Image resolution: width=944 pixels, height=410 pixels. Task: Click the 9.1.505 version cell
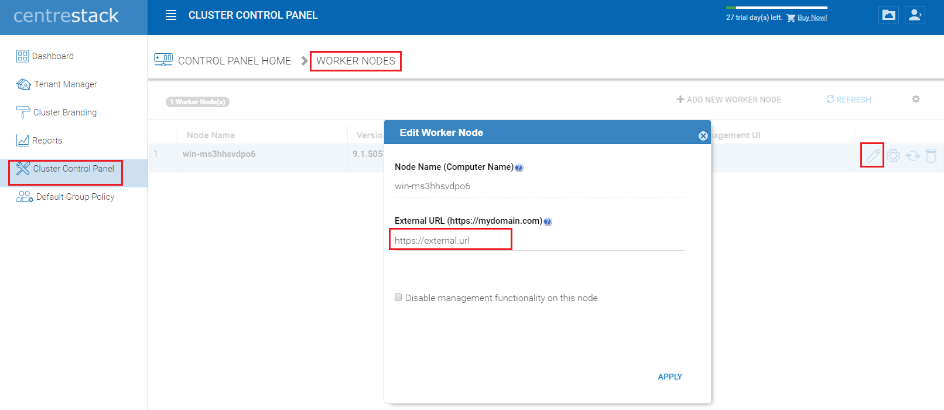[x=368, y=154]
